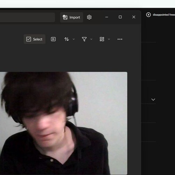Click the search field in Photos title bar
Screen dimensions: 175x175
pyautogui.click(x=27, y=17)
